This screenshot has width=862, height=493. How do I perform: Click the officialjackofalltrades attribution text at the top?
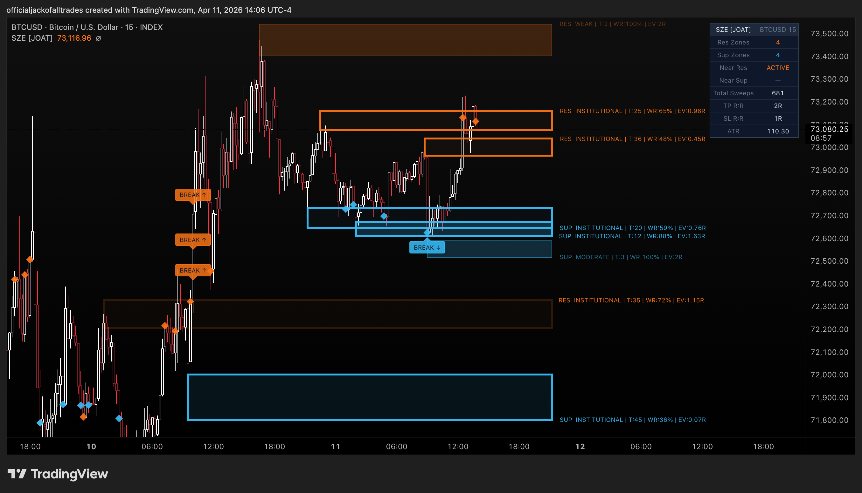click(149, 10)
